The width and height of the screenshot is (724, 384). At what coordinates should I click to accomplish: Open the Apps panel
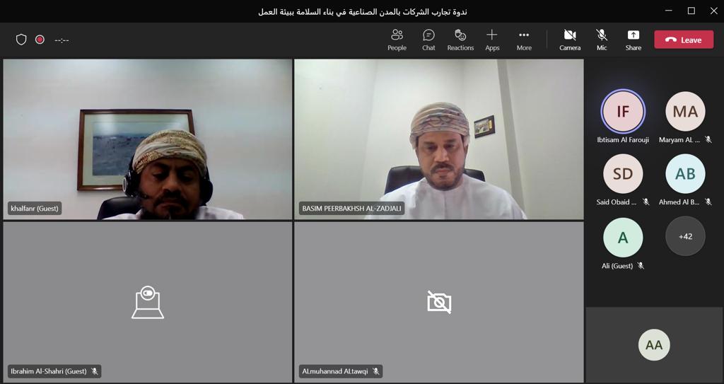(x=492, y=40)
